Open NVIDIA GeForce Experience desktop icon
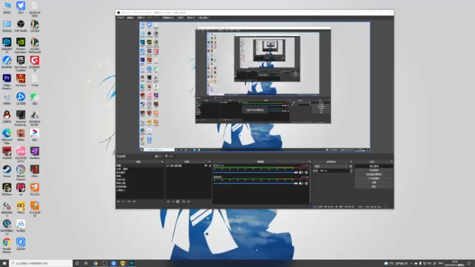475x267 pixels. coord(21,42)
